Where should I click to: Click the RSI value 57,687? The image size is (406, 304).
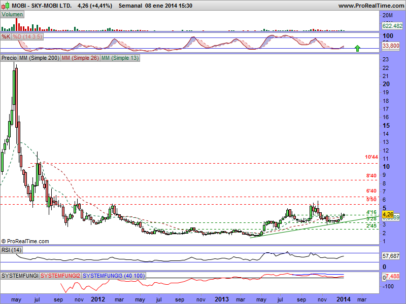point(391,256)
